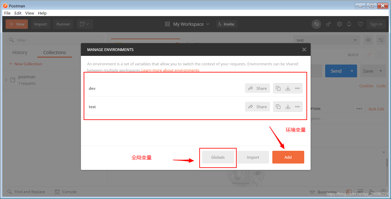Click the blue Send button

click(336, 71)
